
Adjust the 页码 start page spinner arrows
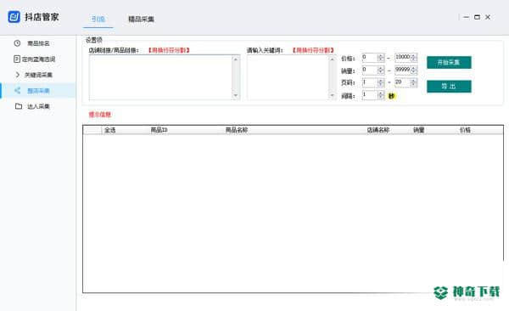[x=381, y=82]
